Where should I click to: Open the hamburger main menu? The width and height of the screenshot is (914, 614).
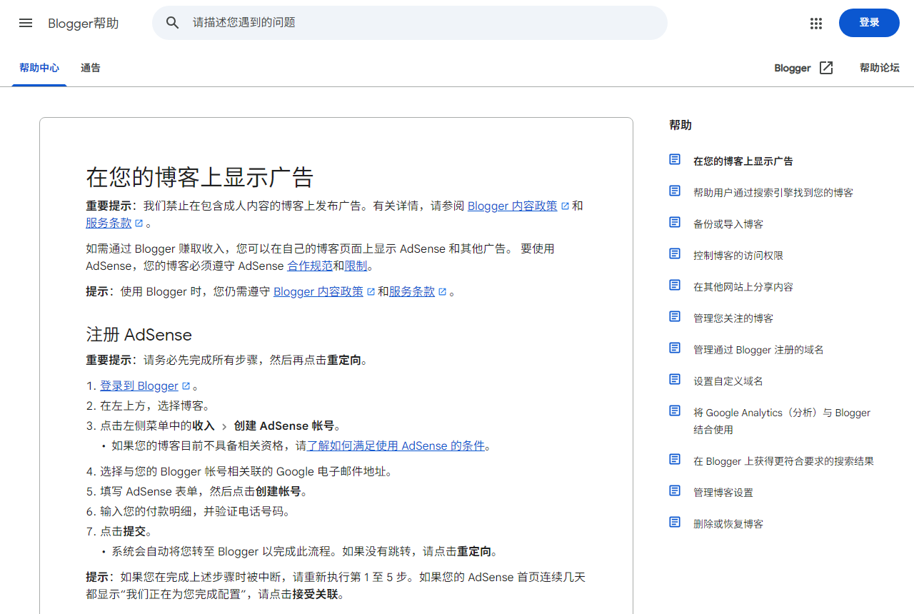click(26, 23)
